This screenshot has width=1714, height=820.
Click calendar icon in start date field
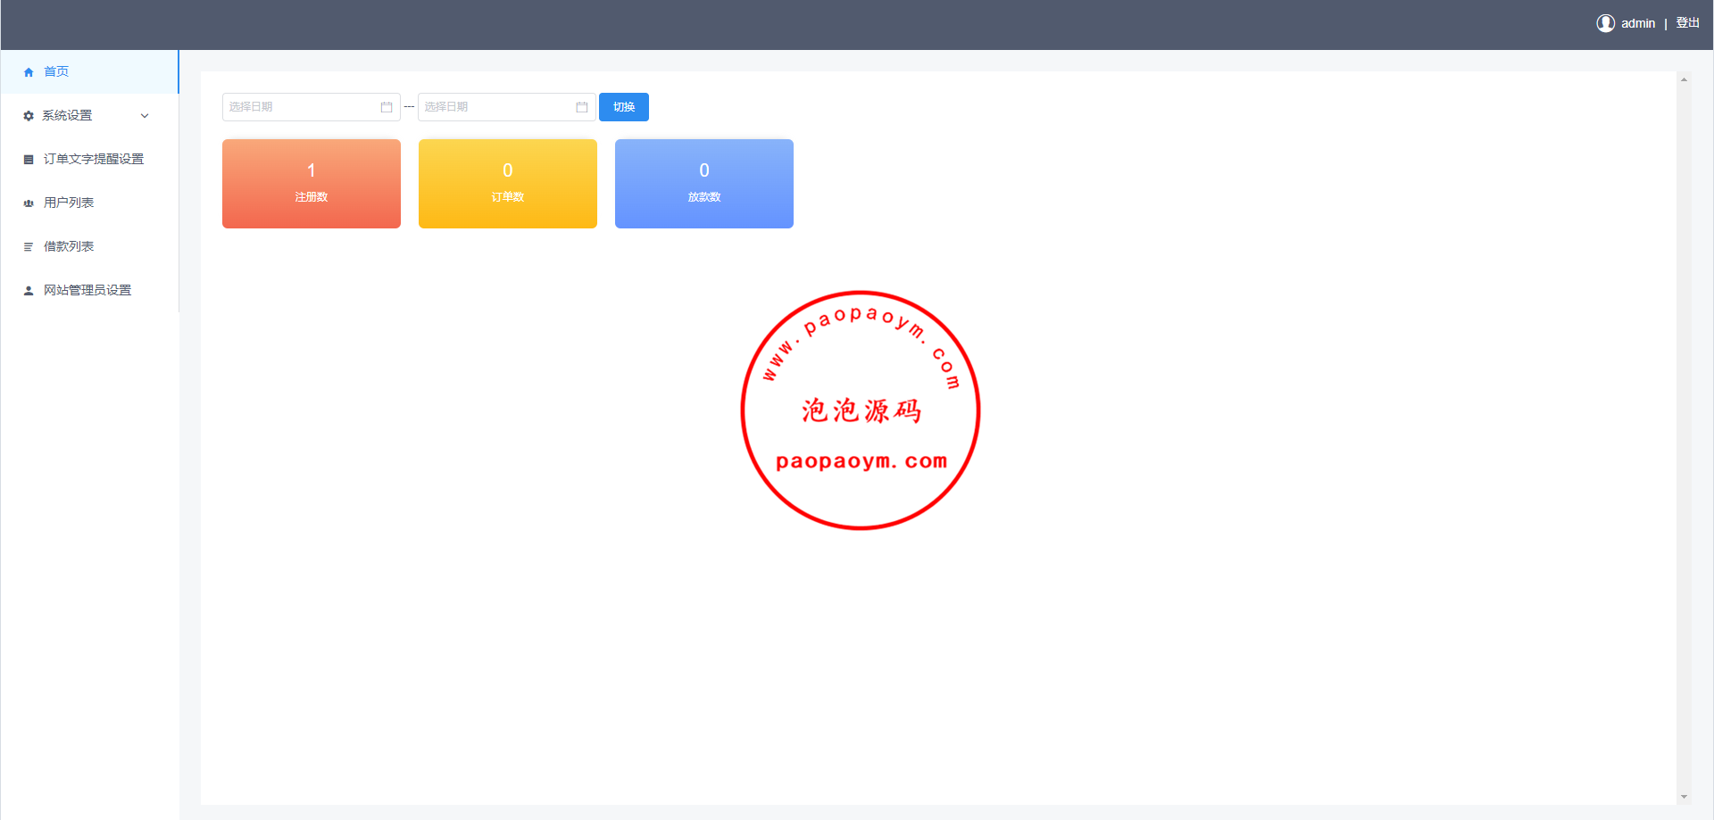[x=387, y=107]
